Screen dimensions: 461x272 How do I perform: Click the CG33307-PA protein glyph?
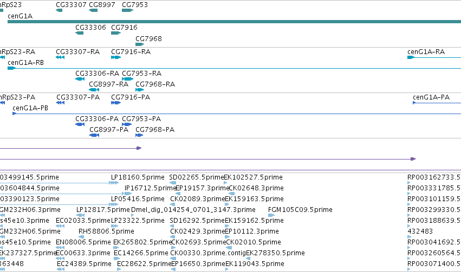coord(60,103)
